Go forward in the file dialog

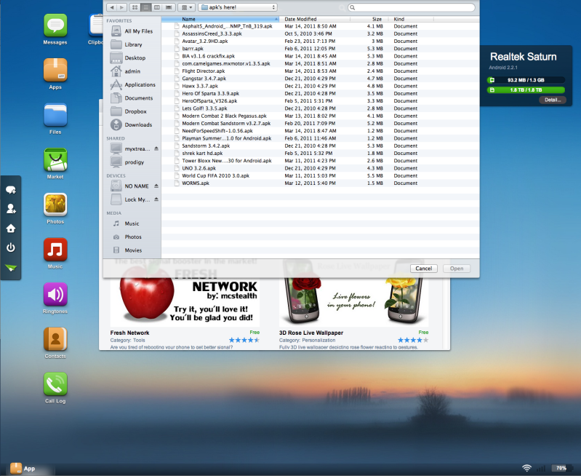(x=122, y=7)
